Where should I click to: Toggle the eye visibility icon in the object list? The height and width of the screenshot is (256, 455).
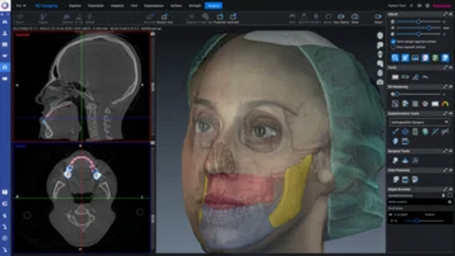click(391, 215)
